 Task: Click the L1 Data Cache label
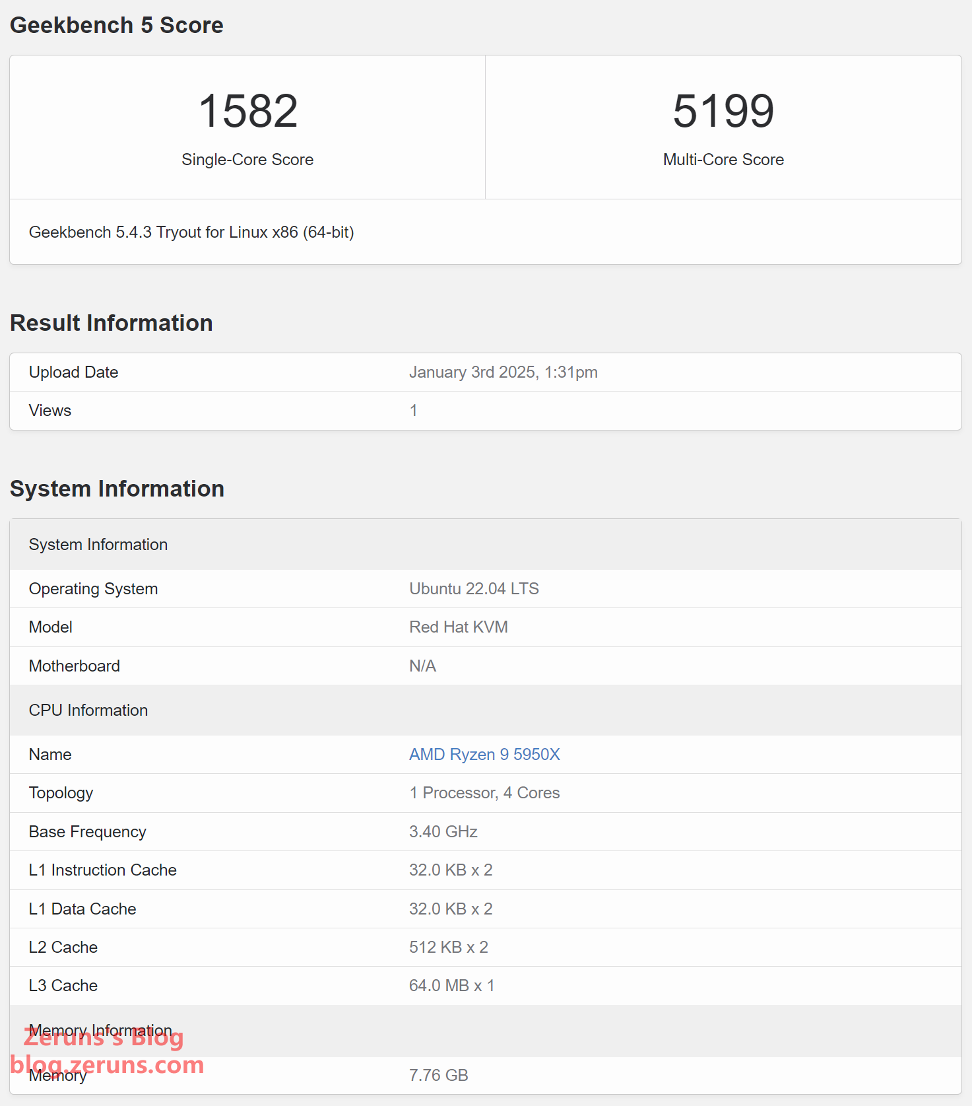tap(82, 909)
